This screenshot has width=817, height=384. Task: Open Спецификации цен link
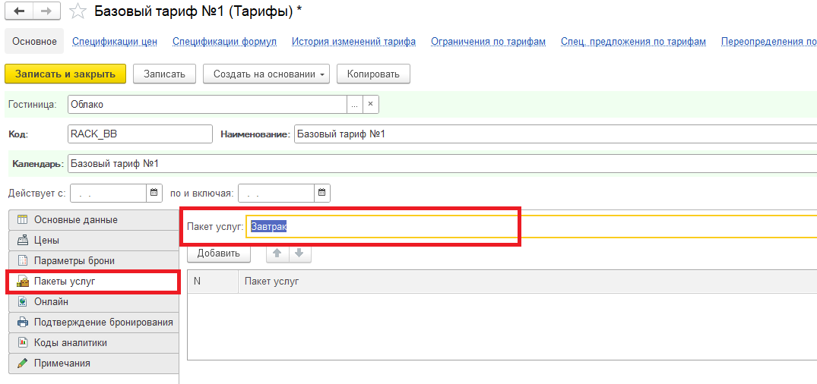click(x=115, y=42)
